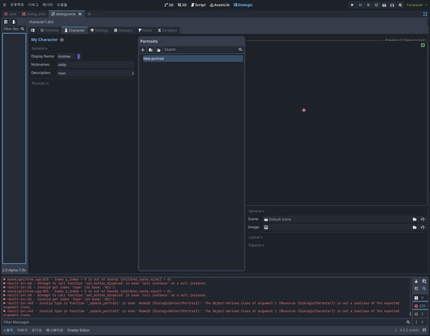Viewport: 430px width, 336px height.
Task: Switch to the cave scene tab
Action: 11,14
